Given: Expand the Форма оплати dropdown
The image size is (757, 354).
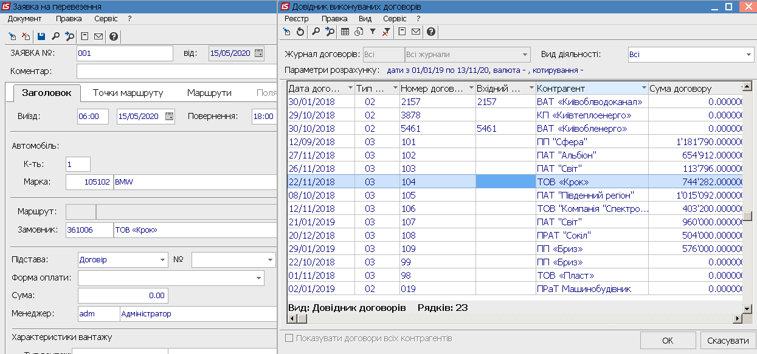Looking at the screenshot, I should tap(258, 278).
